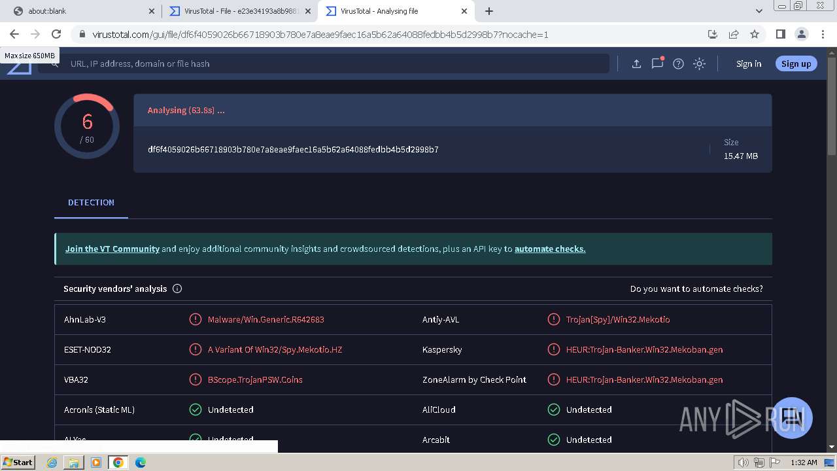
Task: Open the new tab plus button
Action: (x=489, y=11)
